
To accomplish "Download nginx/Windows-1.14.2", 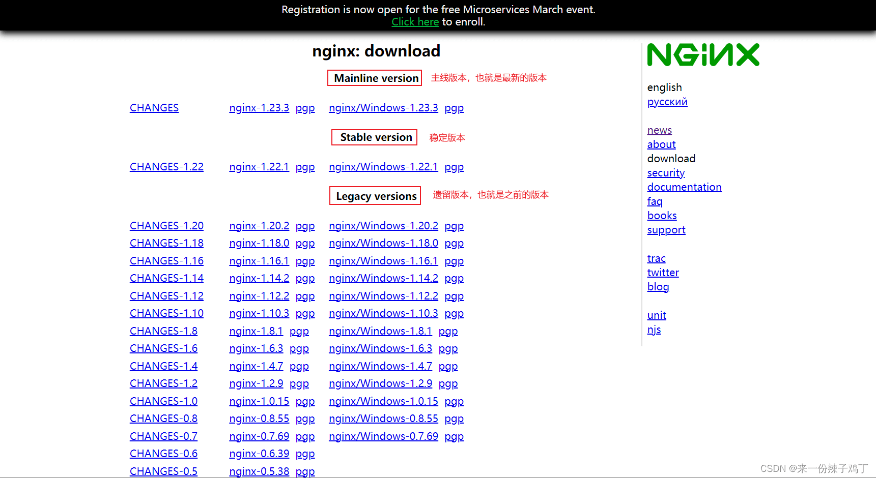I will pyautogui.click(x=383, y=278).
